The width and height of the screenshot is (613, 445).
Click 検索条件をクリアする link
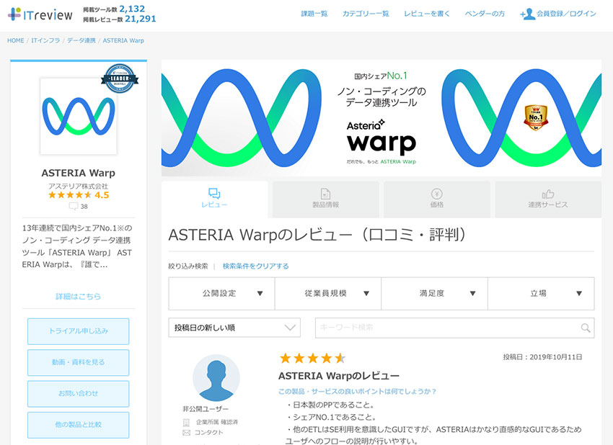[256, 266]
